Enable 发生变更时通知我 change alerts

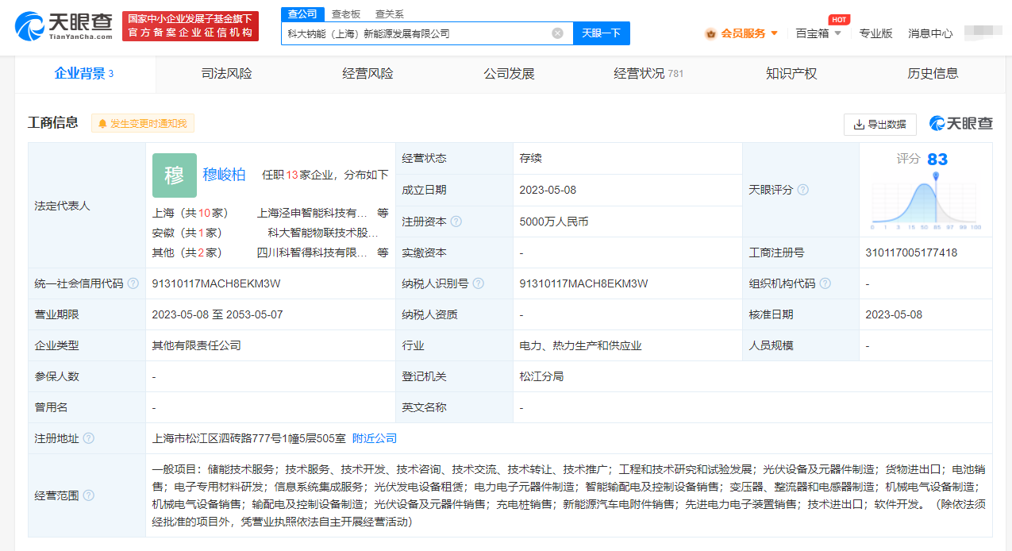(143, 124)
